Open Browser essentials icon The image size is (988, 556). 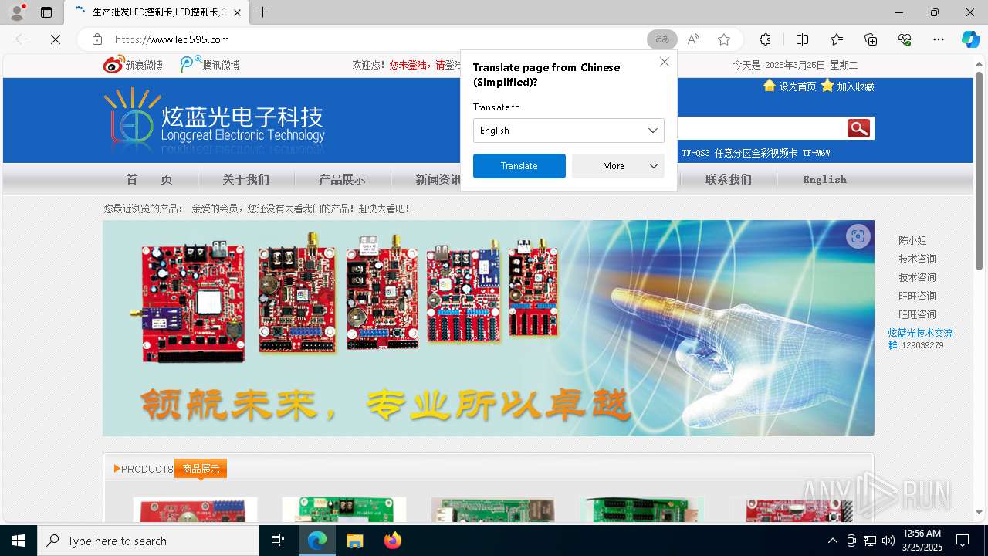tap(905, 39)
